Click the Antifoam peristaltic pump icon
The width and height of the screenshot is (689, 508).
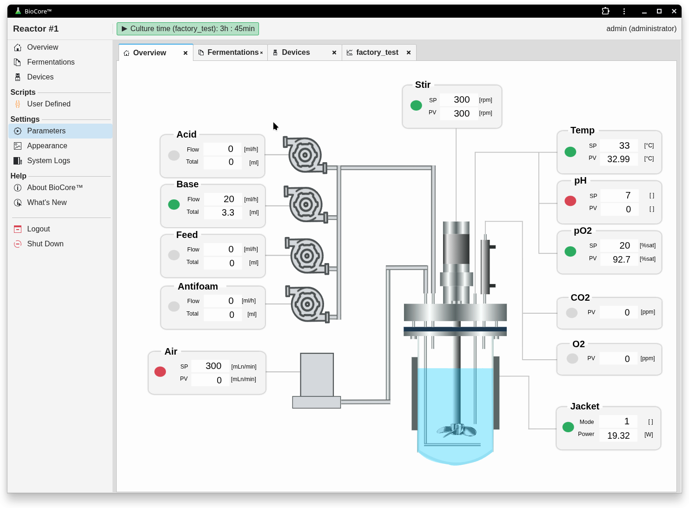[307, 304]
